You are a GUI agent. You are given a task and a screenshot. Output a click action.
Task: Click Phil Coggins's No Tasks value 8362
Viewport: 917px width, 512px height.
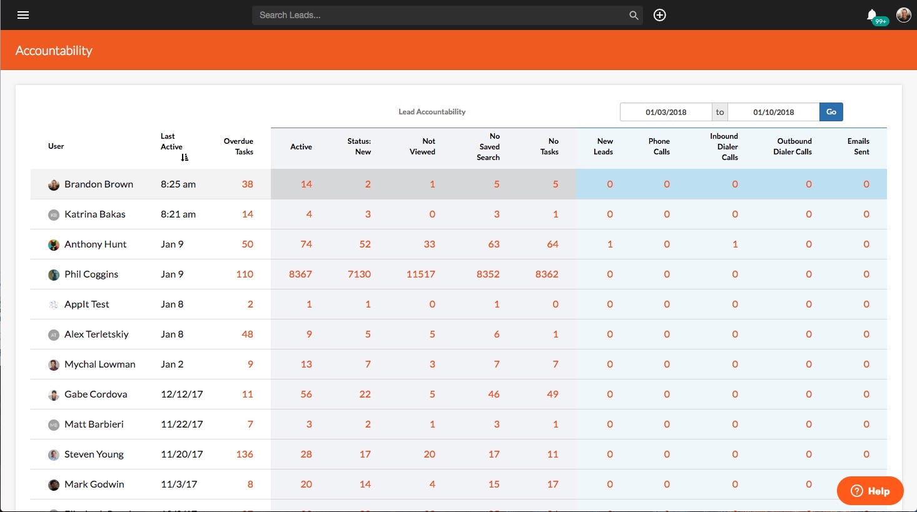point(547,274)
